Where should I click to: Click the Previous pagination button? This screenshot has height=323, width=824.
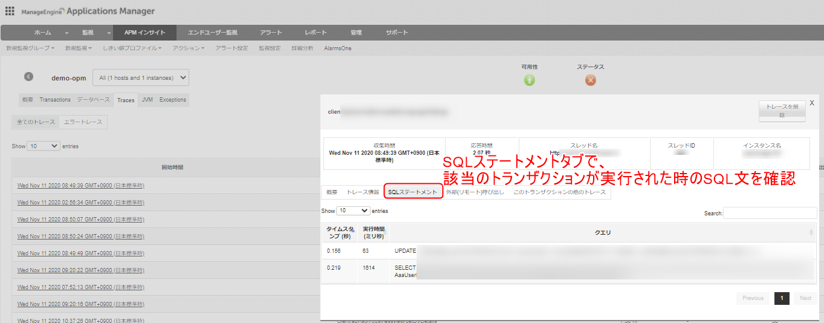tap(753, 298)
